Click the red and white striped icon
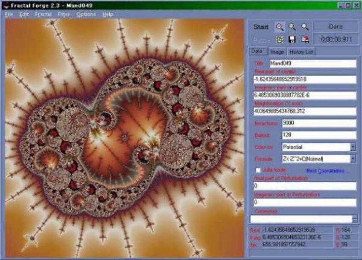The image size is (362, 260). tap(305, 39)
